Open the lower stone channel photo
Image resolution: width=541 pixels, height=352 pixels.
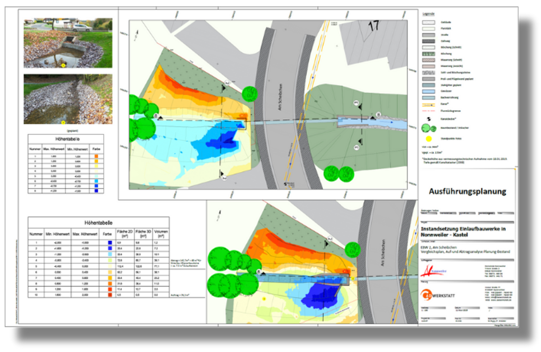tap(68, 99)
